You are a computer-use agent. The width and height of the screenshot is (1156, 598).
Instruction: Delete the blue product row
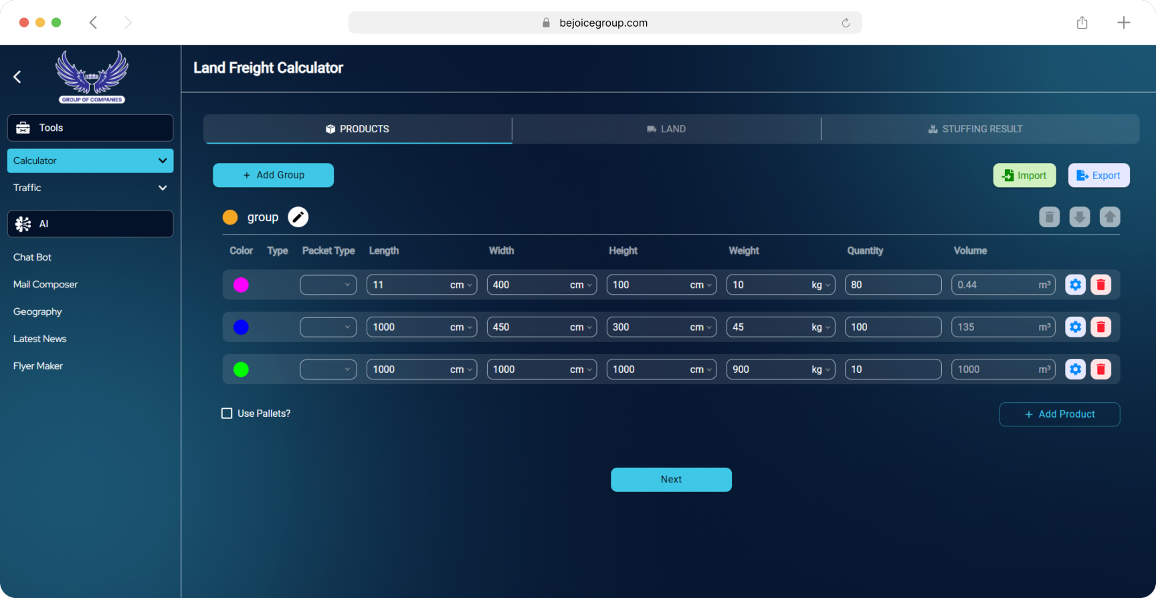[1100, 327]
